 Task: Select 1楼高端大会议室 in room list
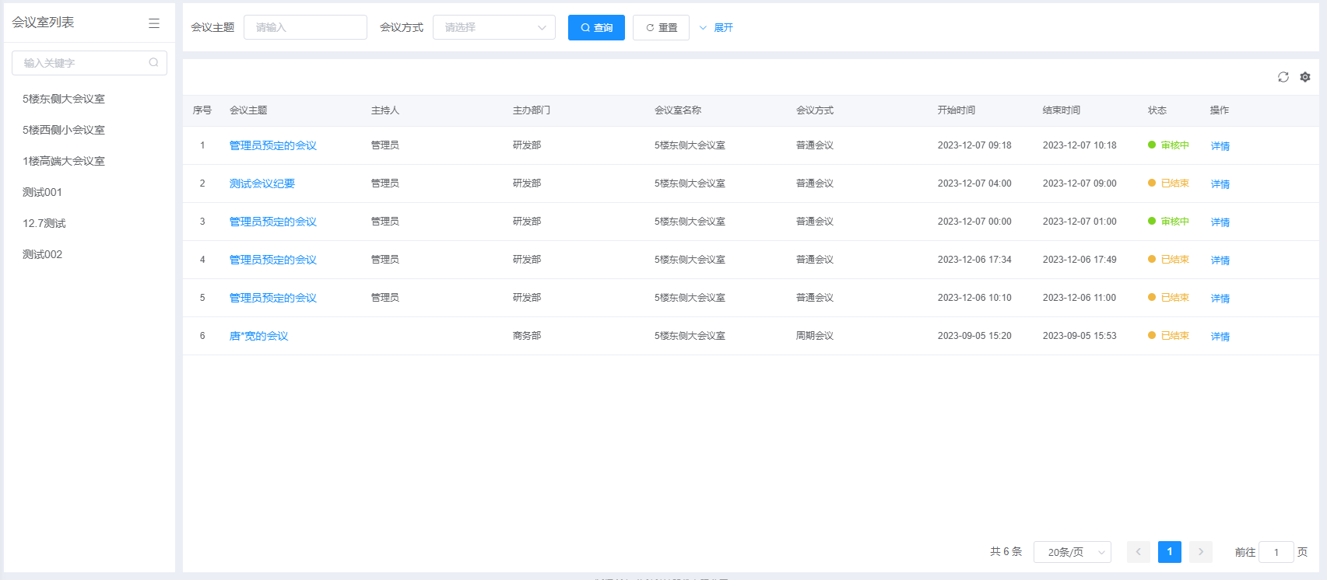click(x=64, y=161)
